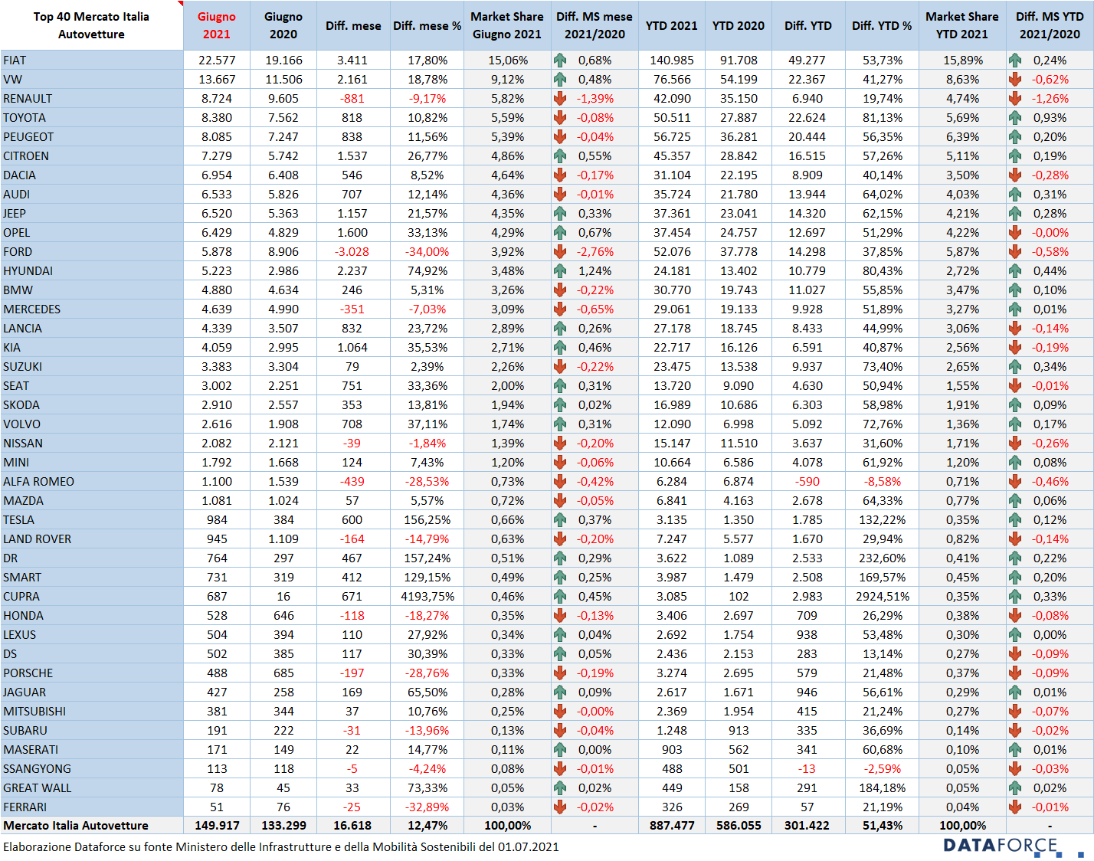The image size is (1094, 861).
Task: Click the DR YTD percentage 232,60%
Action: (x=883, y=558)
